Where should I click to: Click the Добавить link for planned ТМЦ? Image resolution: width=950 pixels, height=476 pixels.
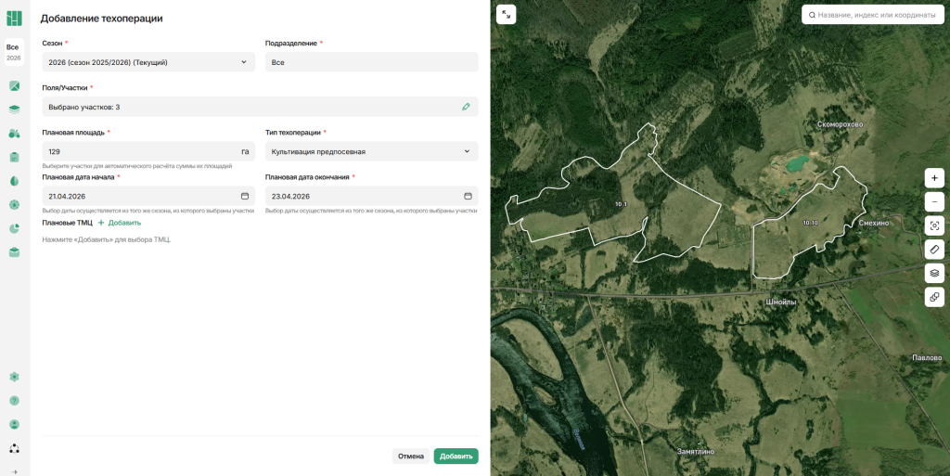pos(120,223)
